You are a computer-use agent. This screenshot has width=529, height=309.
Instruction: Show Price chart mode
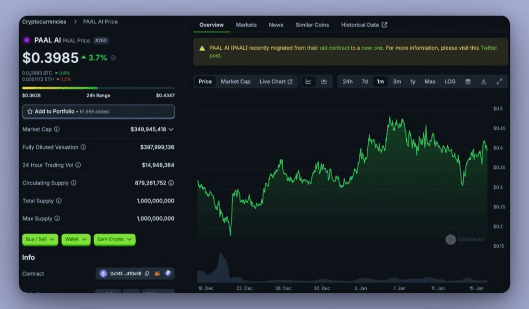tap(205, 82)
